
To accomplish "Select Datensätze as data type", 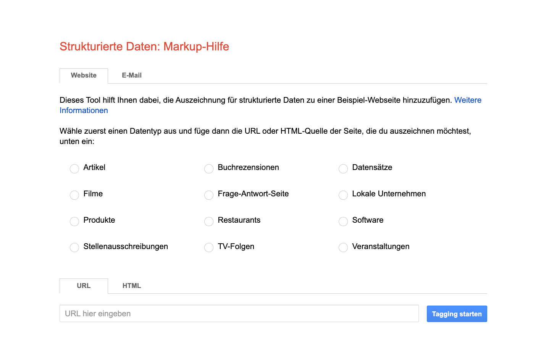I will [343, 168].
